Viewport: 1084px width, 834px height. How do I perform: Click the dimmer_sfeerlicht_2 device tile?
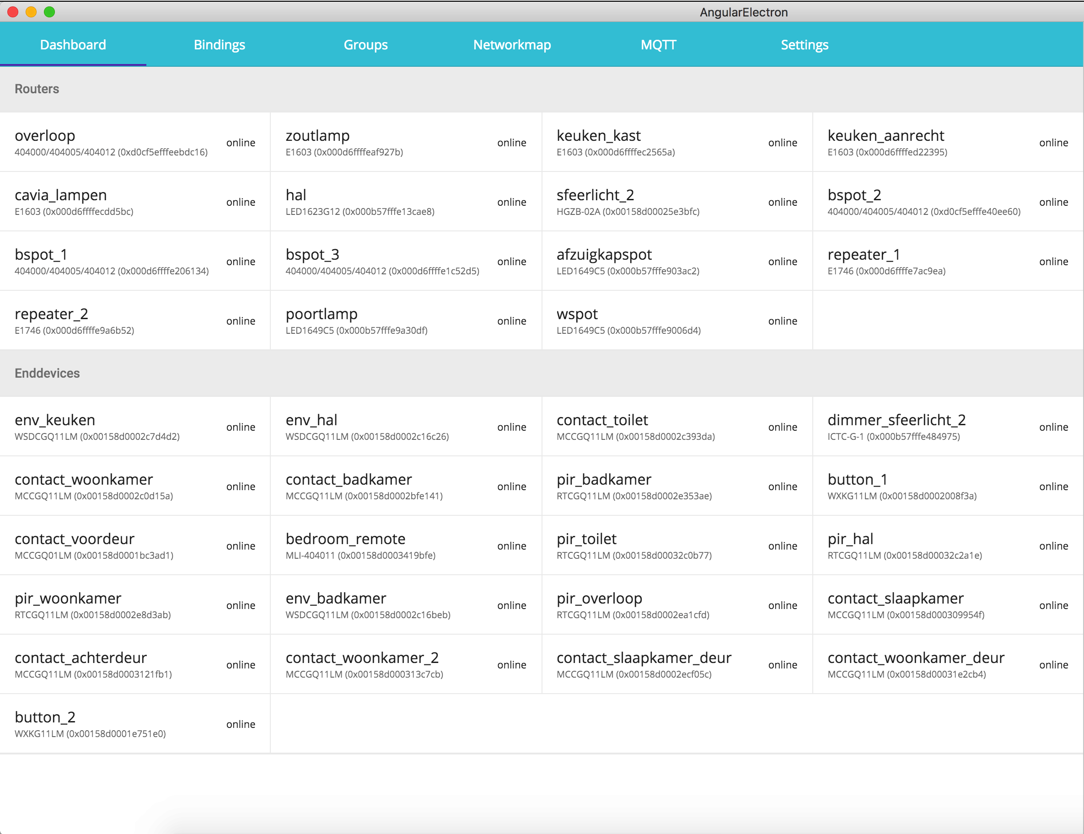(948, 427)
